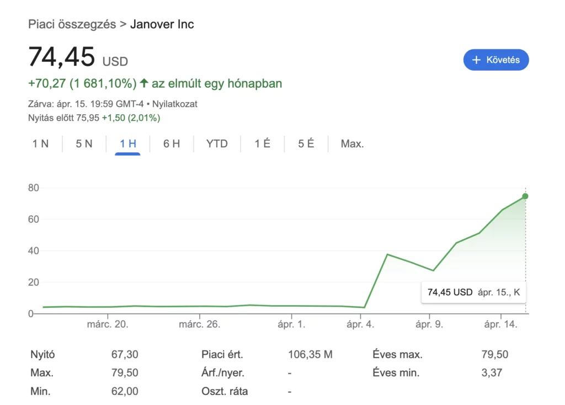Viewport: 565px width, 405px height.
Task: Click the Nyitó value 67,30
Action: [x=125, y=355]
